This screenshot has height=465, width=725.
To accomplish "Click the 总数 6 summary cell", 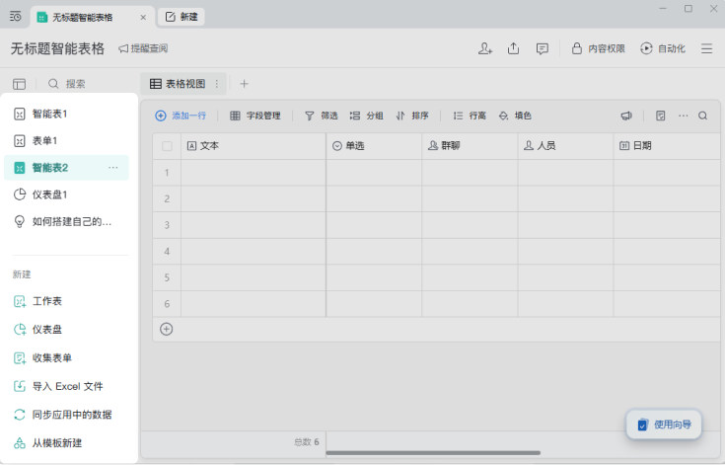I will point(307,442).
